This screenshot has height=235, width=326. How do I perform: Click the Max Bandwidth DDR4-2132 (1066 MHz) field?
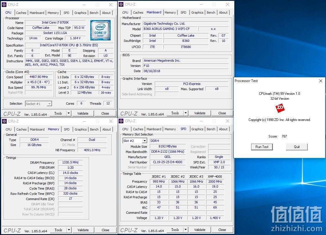(x=167, y=152)
